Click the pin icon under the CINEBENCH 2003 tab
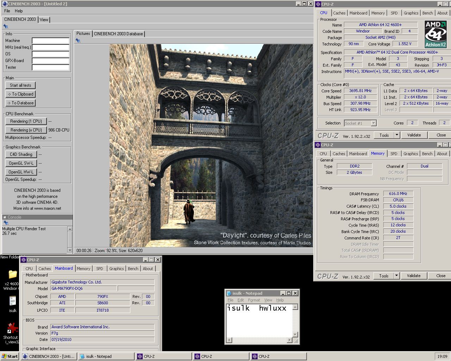This screenshot has width=451, height=361. 6,26
